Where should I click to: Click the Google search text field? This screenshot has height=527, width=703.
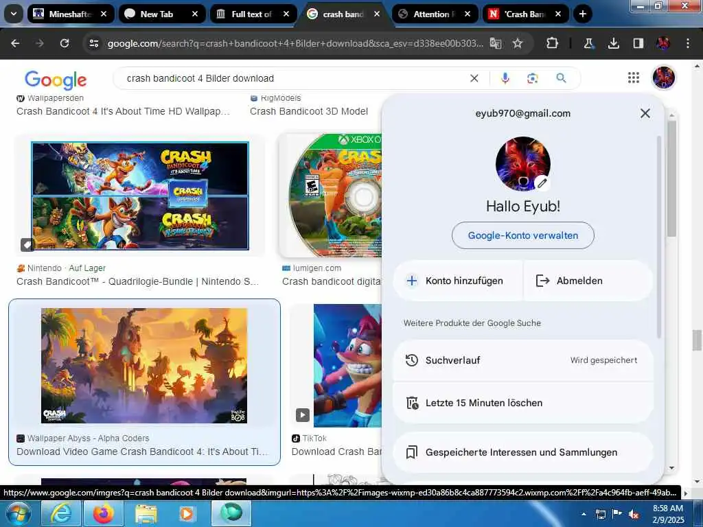(296, 78)
